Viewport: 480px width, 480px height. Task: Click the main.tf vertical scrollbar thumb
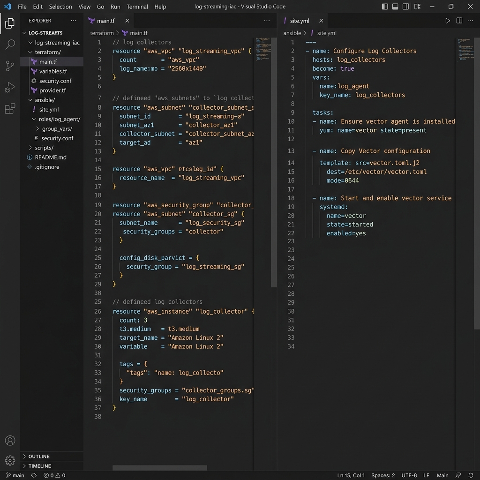coord(274,162)
